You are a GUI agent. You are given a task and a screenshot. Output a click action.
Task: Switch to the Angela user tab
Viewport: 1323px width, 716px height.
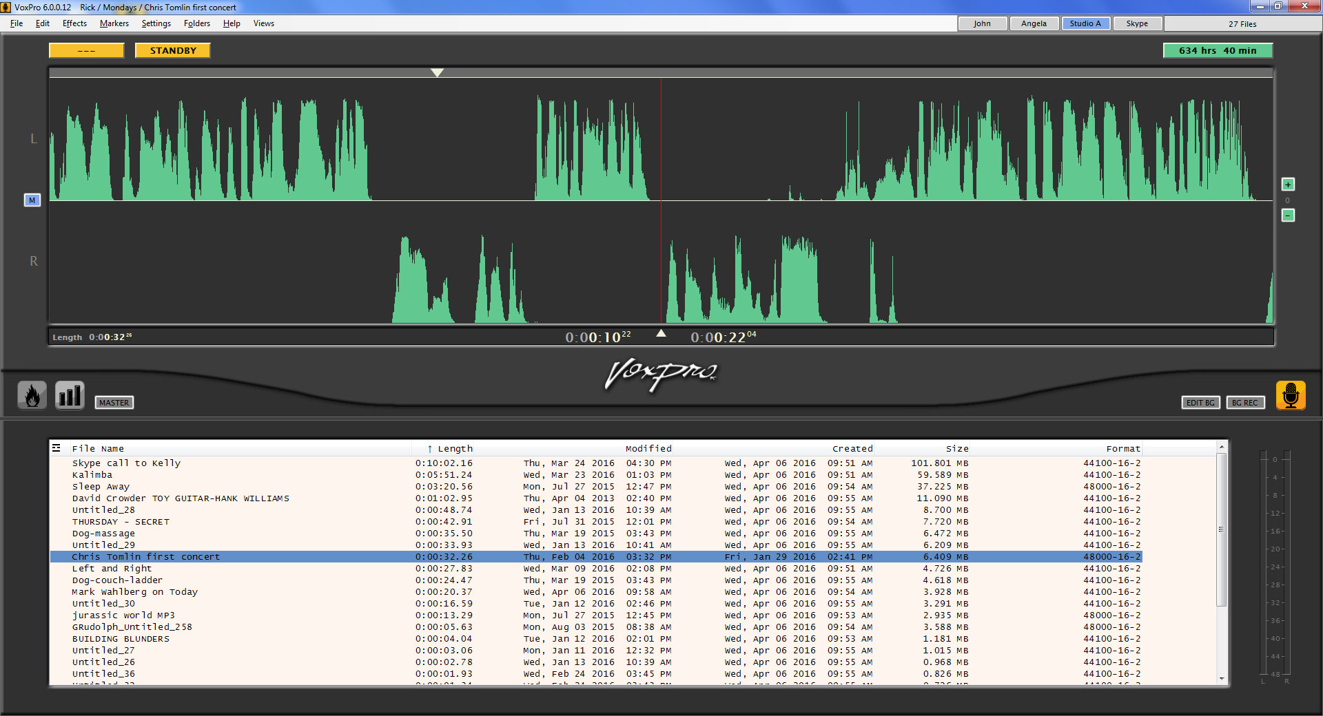tap(1033, 23)
